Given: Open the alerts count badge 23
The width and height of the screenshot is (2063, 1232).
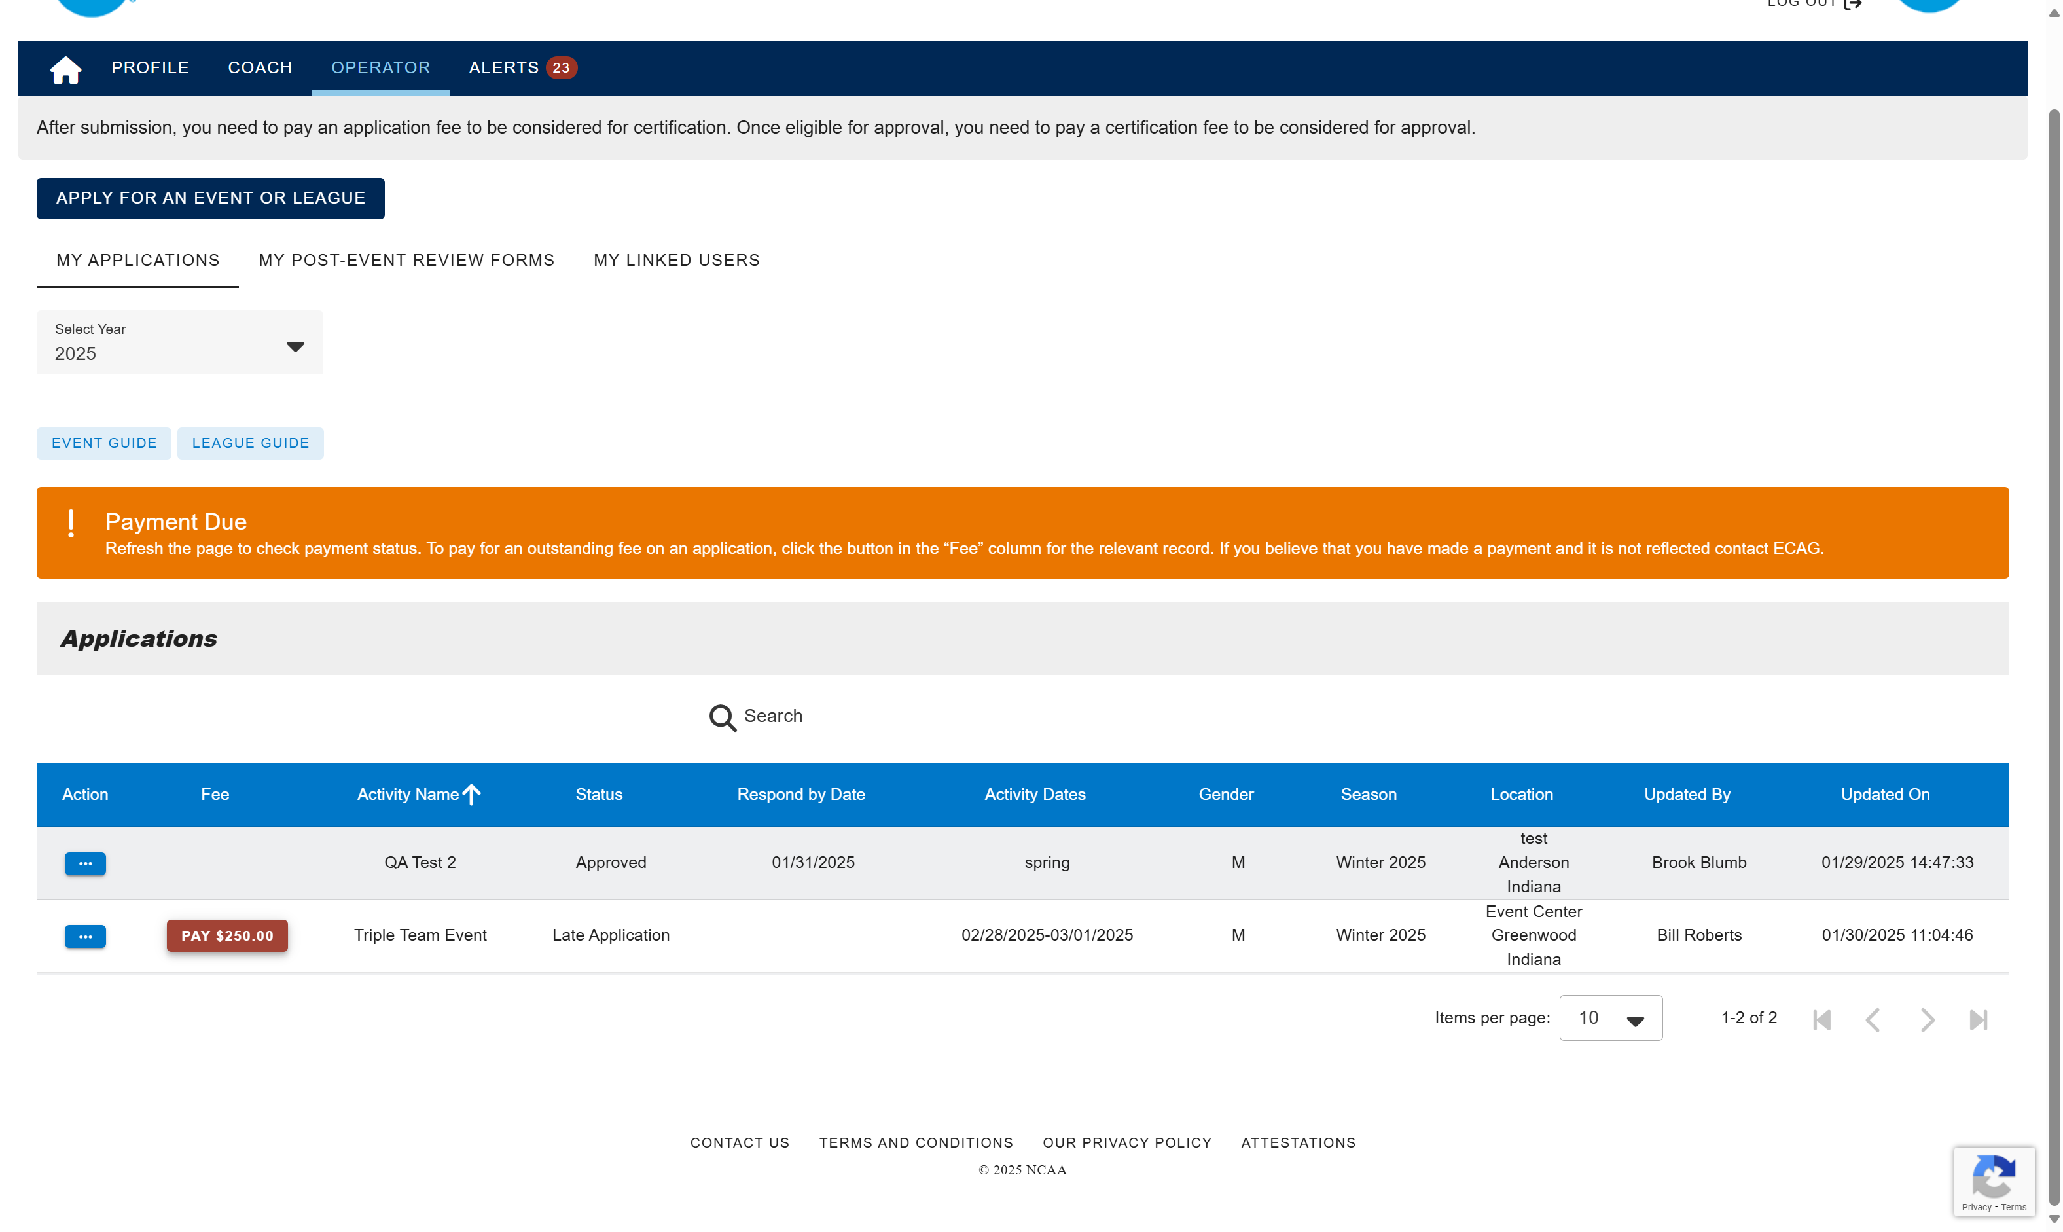Looking at the screenshot, I should pyautogui.click(x=561, y=68).
